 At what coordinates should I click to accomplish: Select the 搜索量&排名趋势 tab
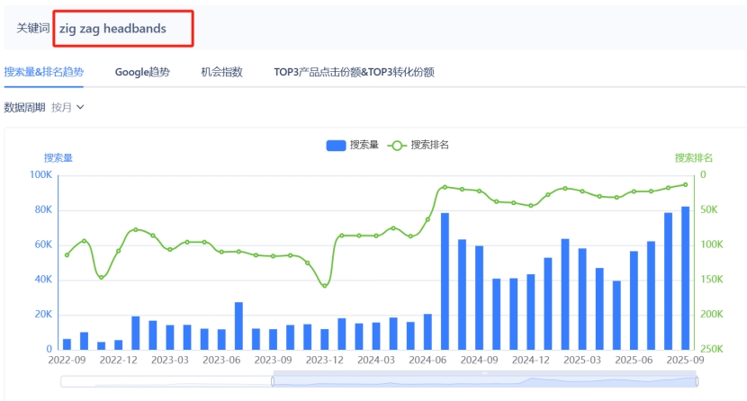tap(44, 72)
